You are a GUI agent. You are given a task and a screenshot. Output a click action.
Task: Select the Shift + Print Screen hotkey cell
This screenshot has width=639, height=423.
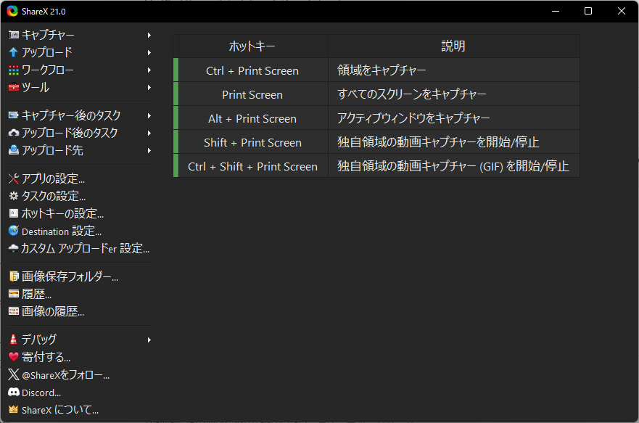pyautogui.click(x=253, y=141)
